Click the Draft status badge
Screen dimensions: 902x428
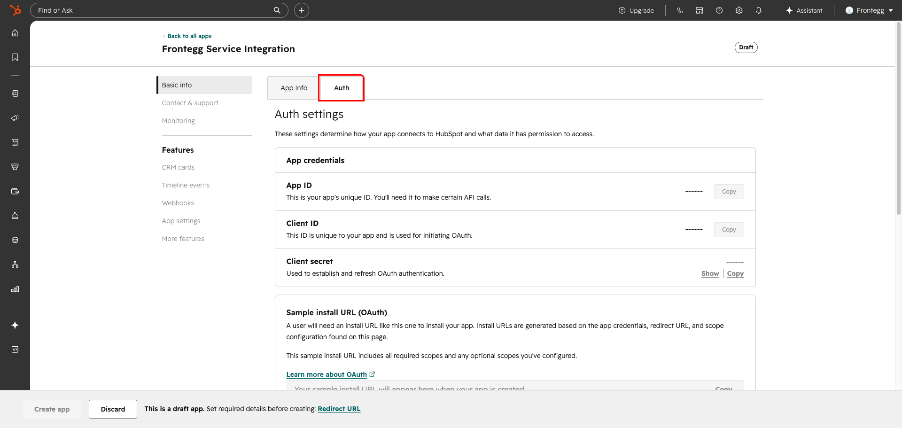(x=746, y=47)
